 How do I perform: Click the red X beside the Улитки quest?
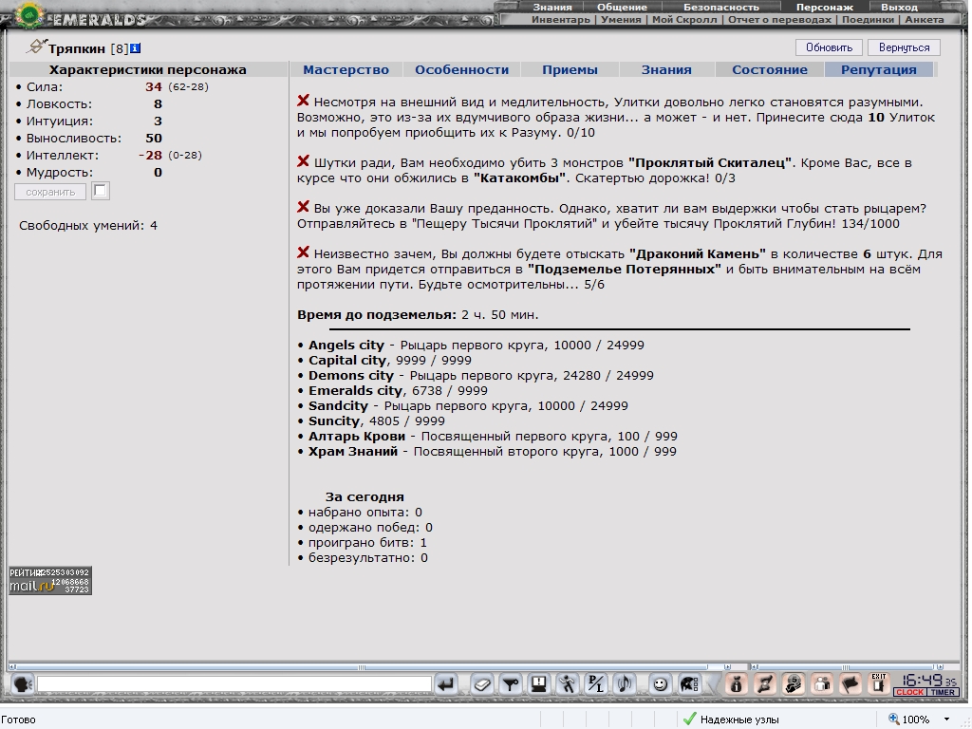click(x=303, y=101)
